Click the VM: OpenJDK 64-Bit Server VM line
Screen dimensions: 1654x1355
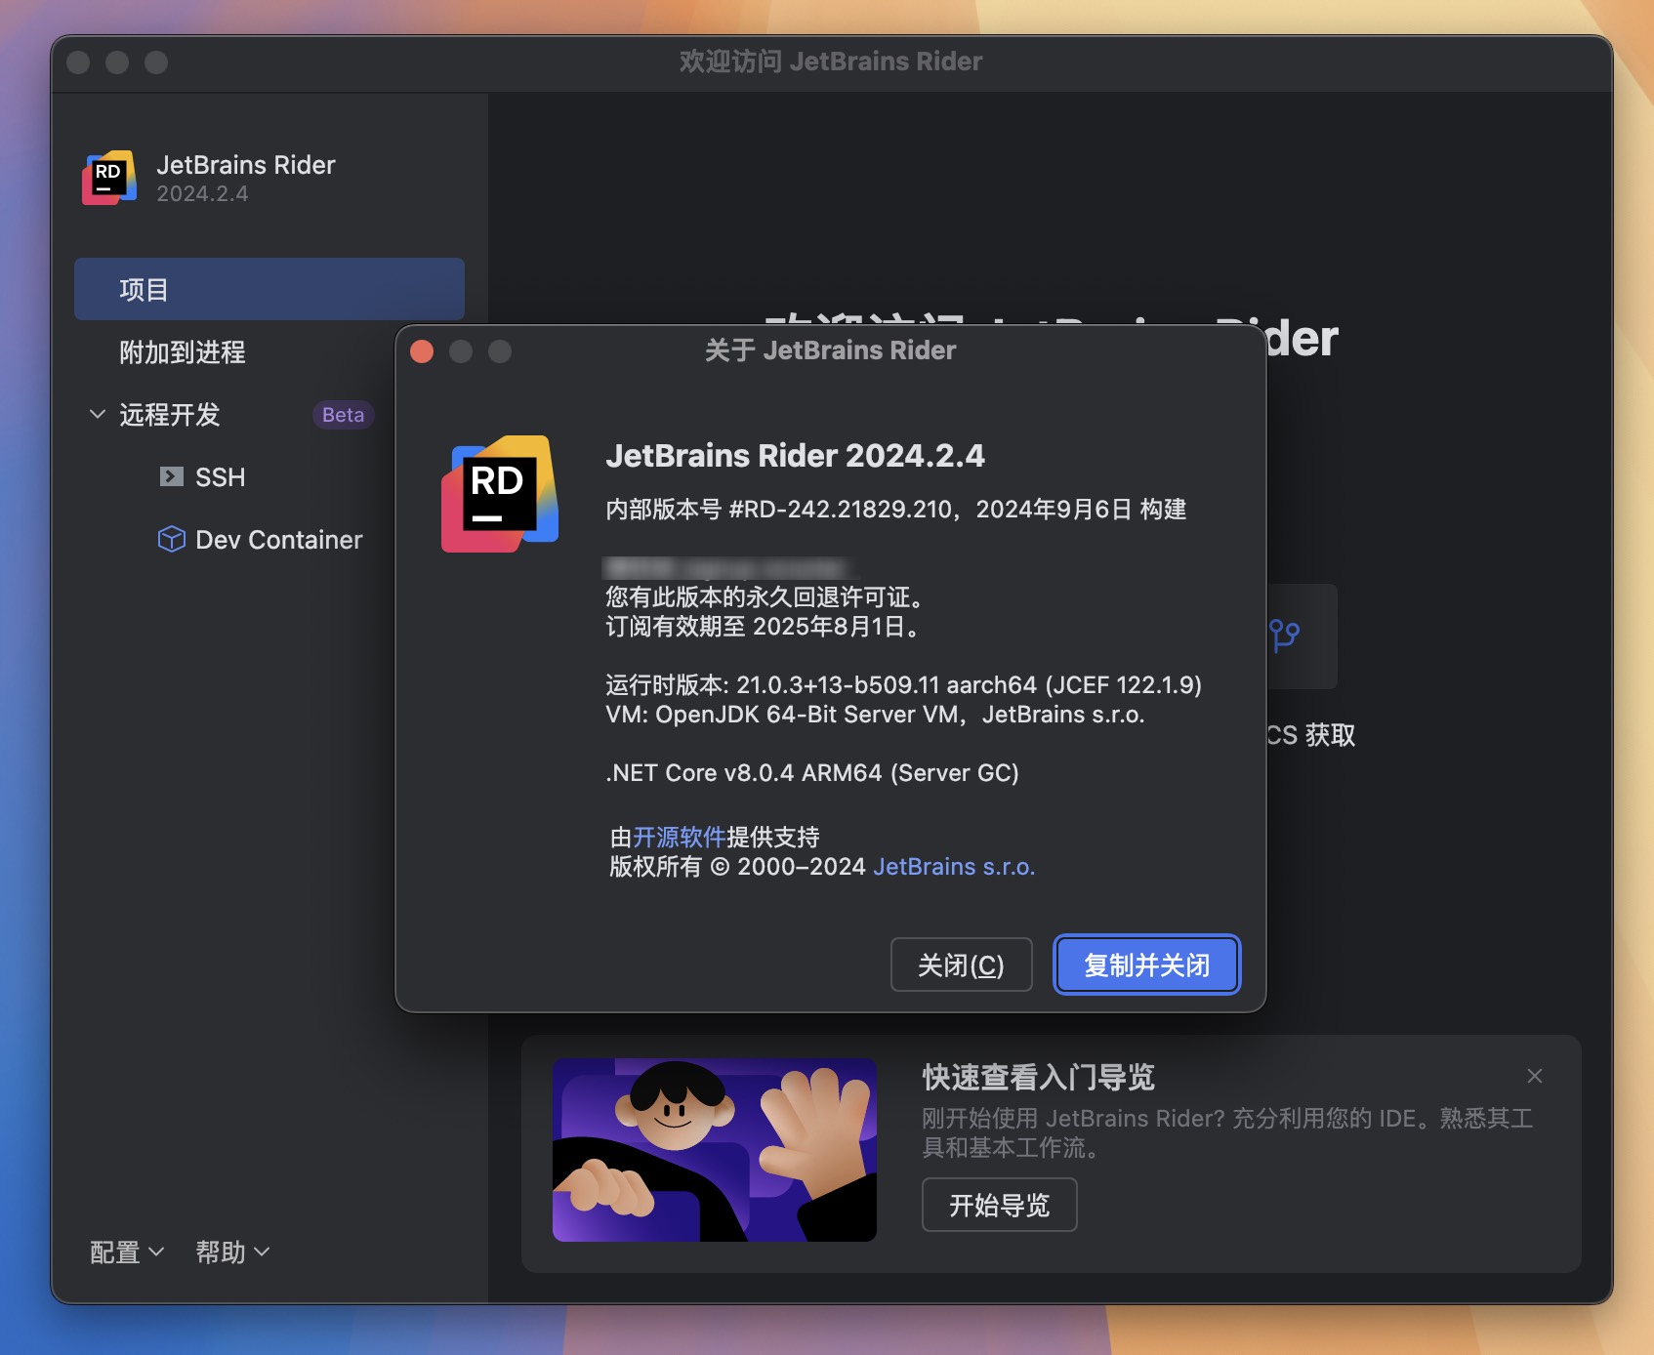tap(875, 714)
